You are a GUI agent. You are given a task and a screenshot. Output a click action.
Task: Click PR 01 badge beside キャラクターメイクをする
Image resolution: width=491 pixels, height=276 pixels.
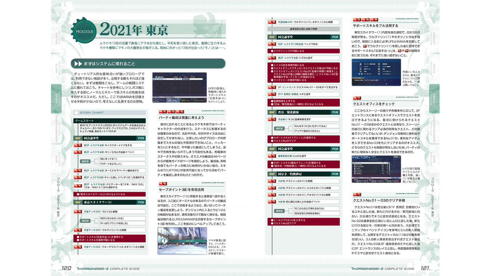[77, 145]
